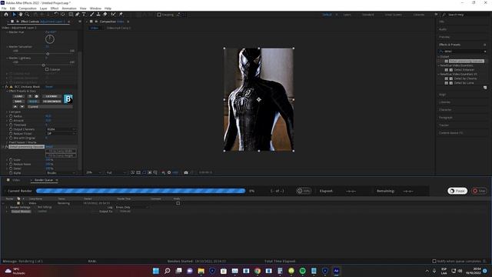The width and height of the screenshot is (492, 277).
Task: Select the Rectangle shape tool
Action: click(x=71, y=15)
